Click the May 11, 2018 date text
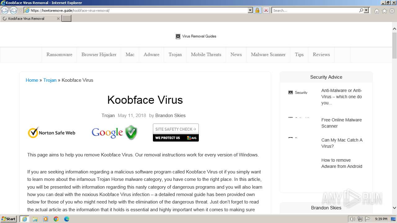 click(x=132, y=116)
